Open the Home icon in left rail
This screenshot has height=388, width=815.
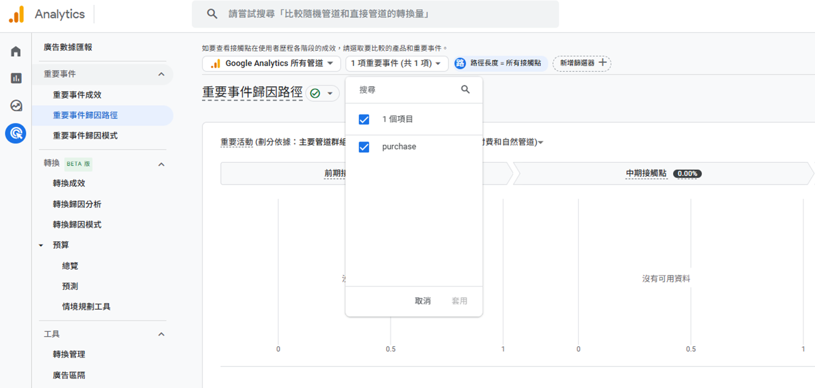[16, 51]
